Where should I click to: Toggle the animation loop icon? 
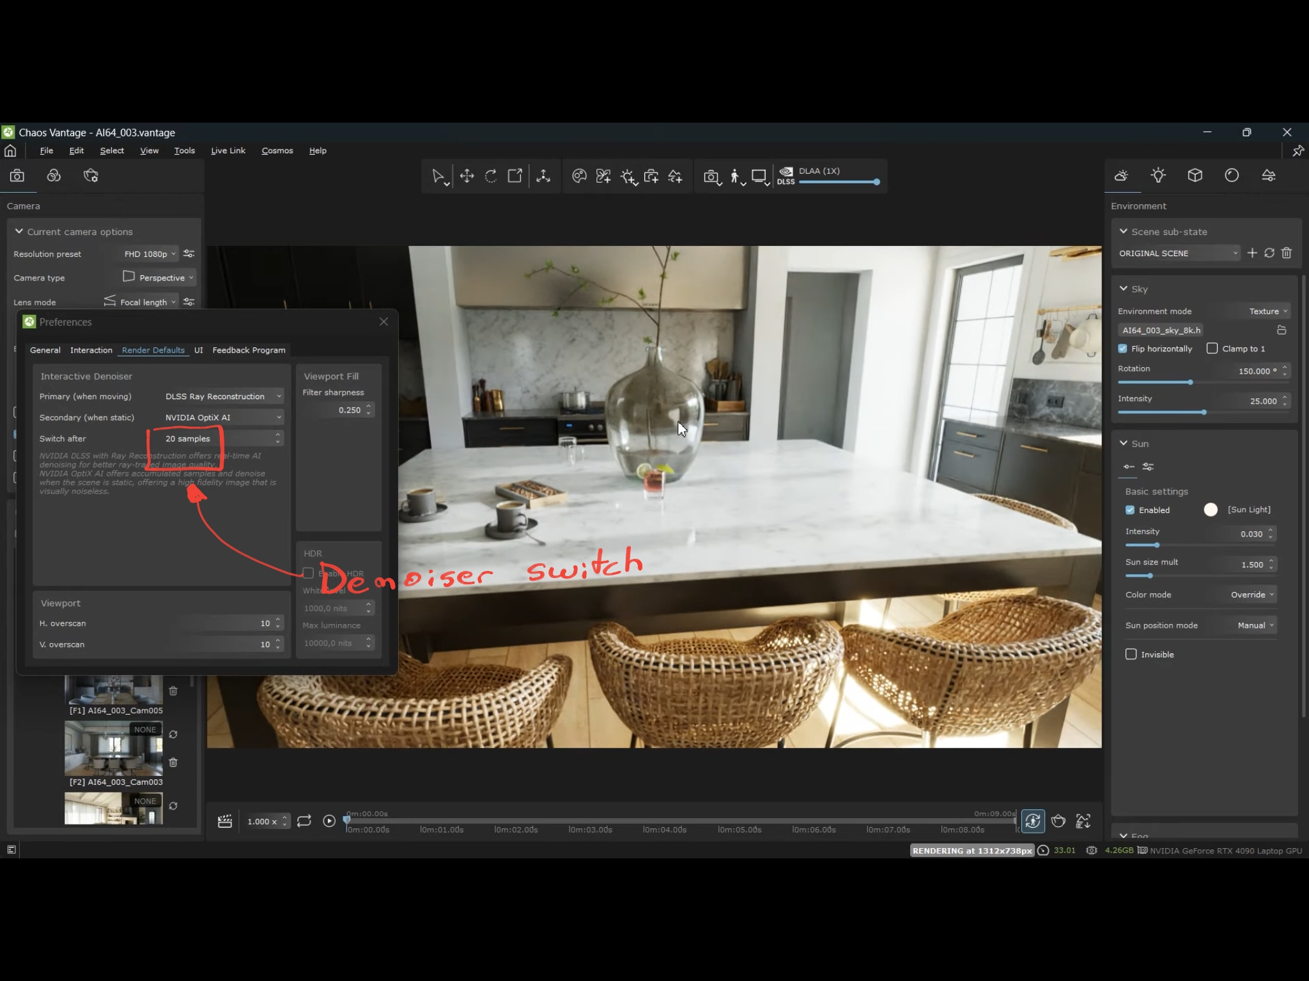pos(304,821)
